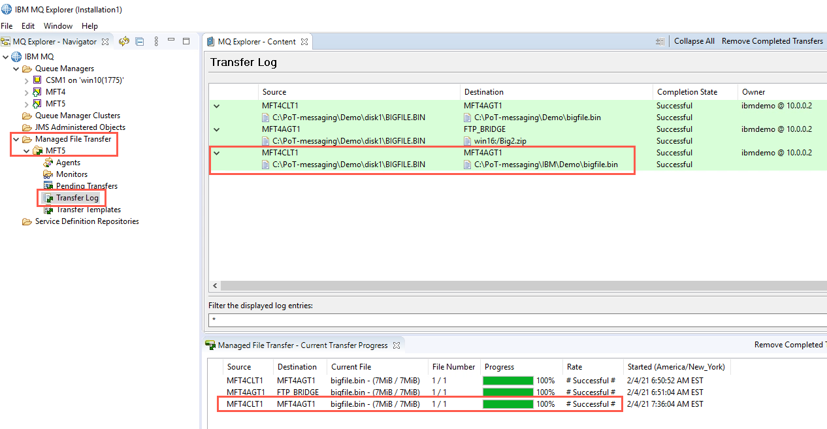
Task: Collapse the FTP_BRIDGE transfer log row
Action: pos(217,129)
